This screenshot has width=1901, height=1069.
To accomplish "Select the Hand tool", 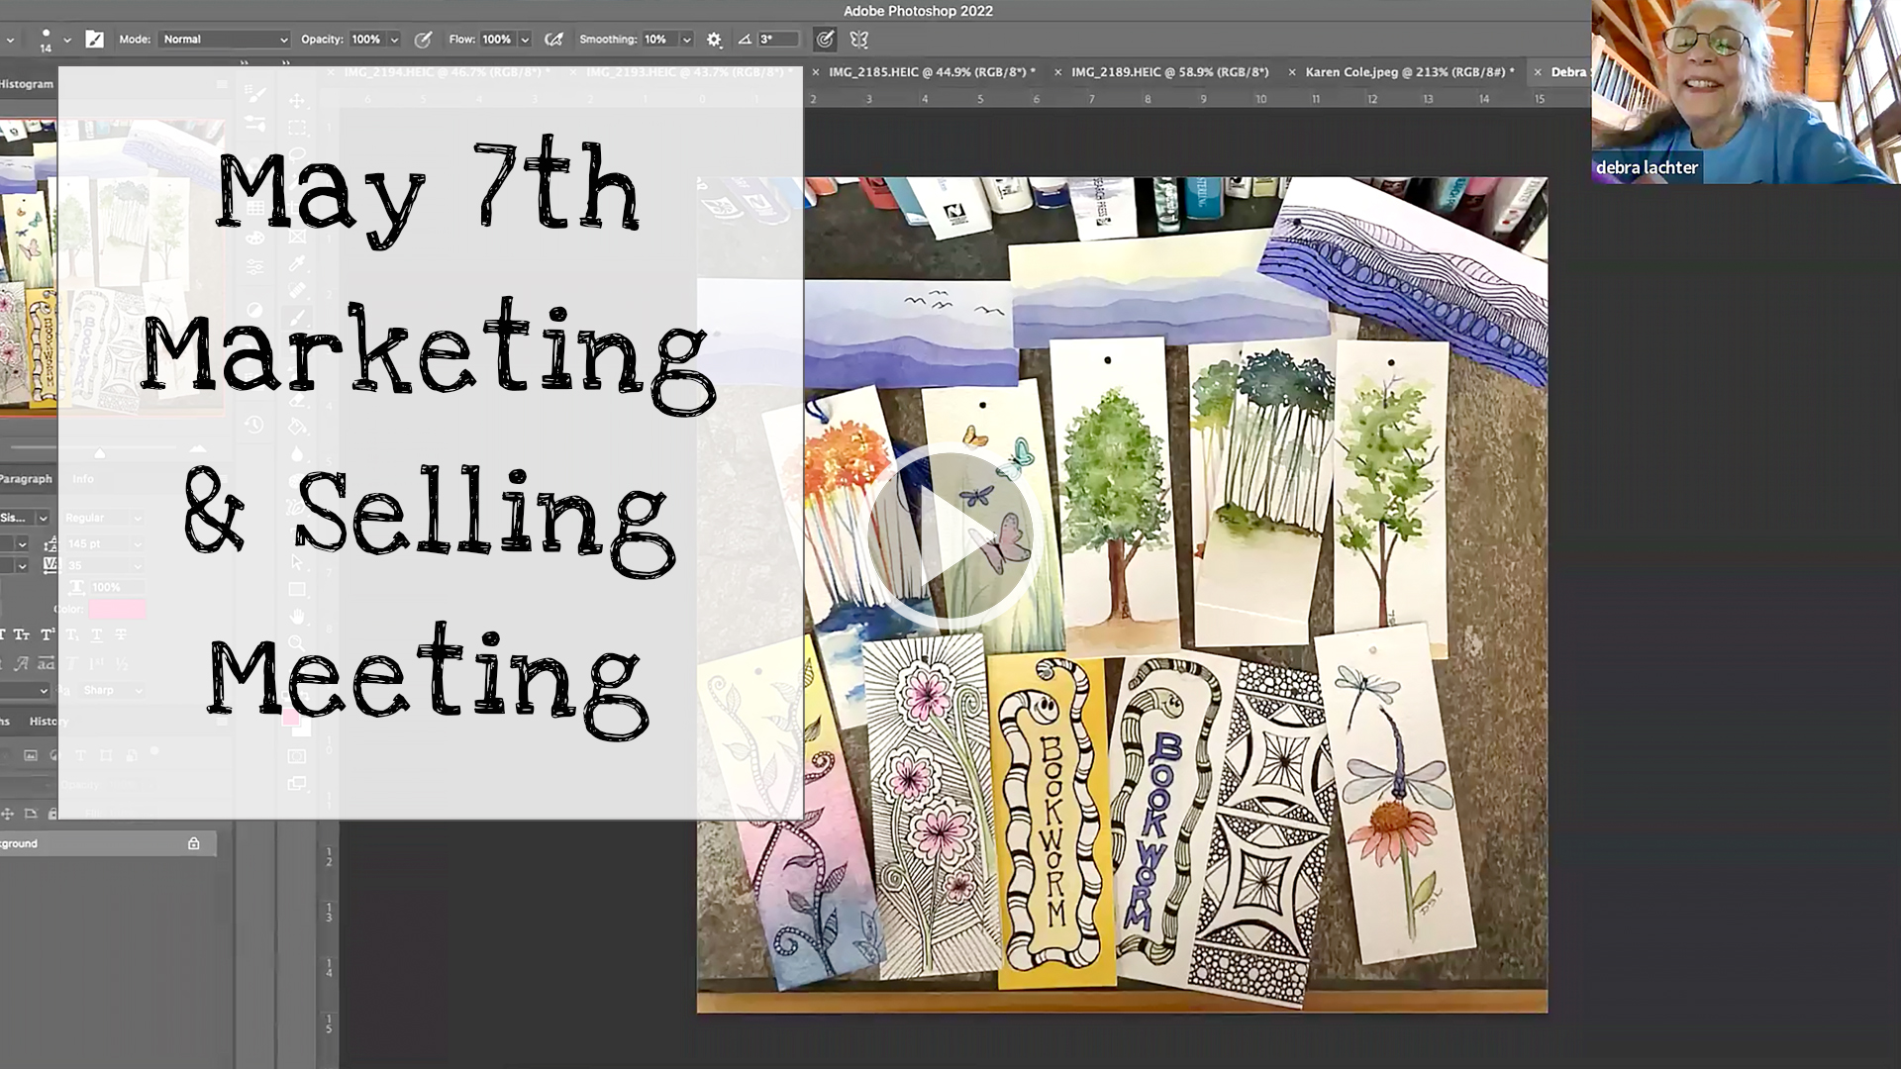I will (x=296, y=616).
